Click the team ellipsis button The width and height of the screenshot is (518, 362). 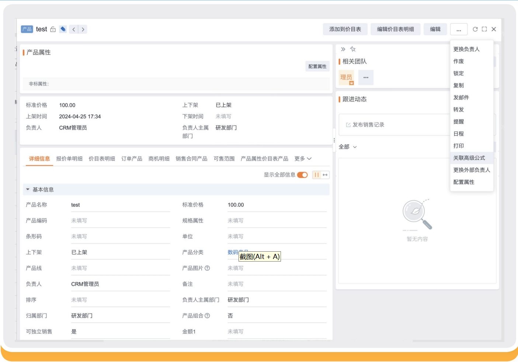[366, 77]
